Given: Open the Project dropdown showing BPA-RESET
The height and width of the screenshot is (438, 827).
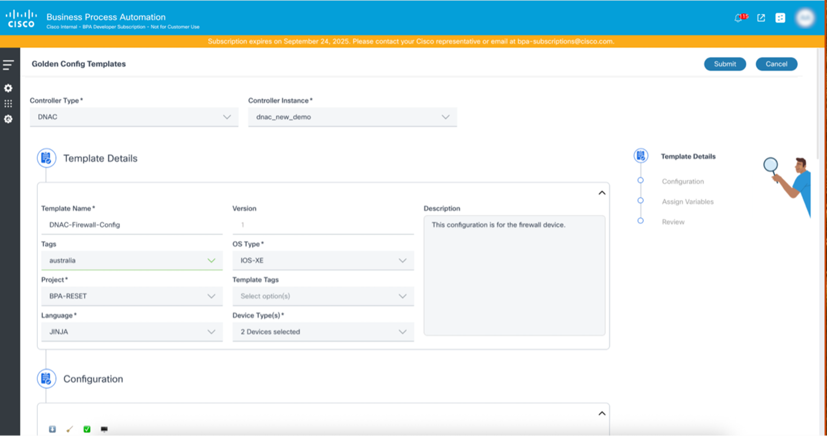Looking at the screenshot, I should pos(132,296).
